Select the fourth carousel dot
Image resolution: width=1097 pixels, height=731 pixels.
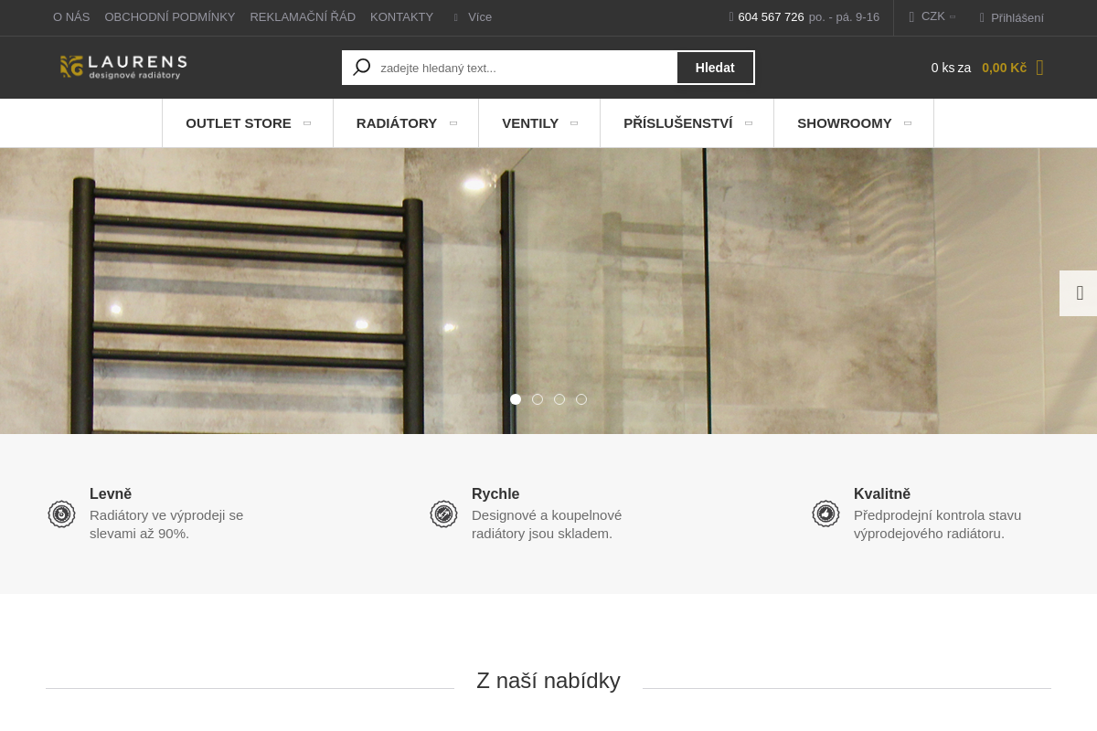tap(581, 399)
